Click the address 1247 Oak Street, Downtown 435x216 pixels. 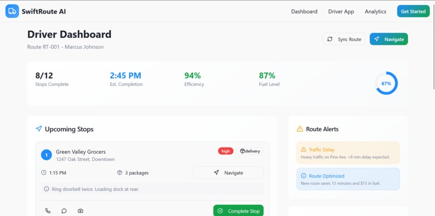(x=85, y=159)
